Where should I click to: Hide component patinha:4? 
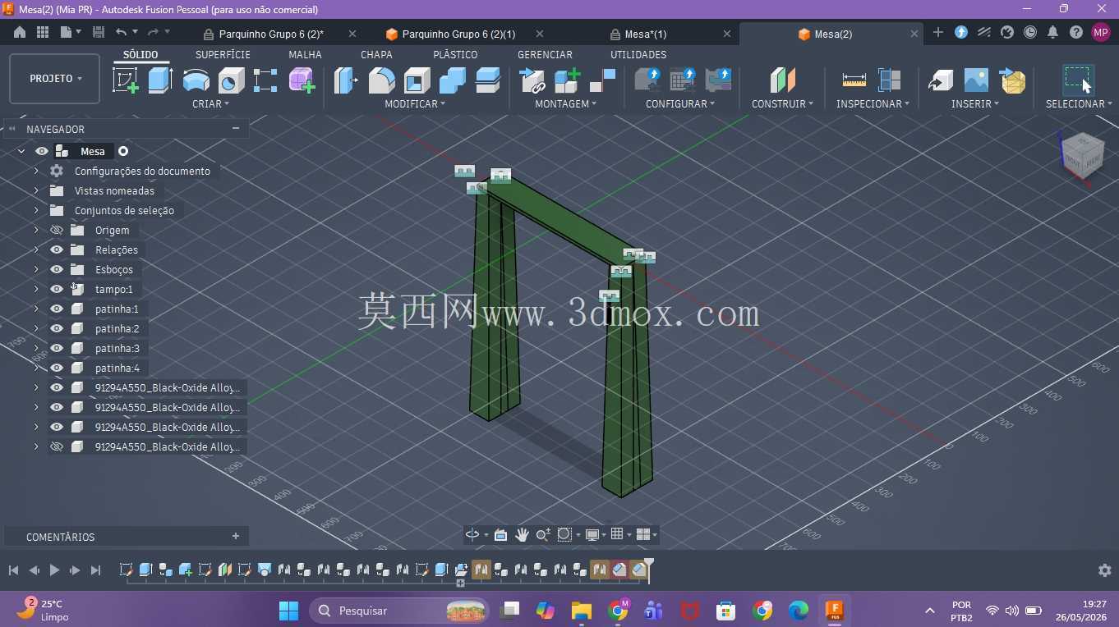click(x=57, y=368)
